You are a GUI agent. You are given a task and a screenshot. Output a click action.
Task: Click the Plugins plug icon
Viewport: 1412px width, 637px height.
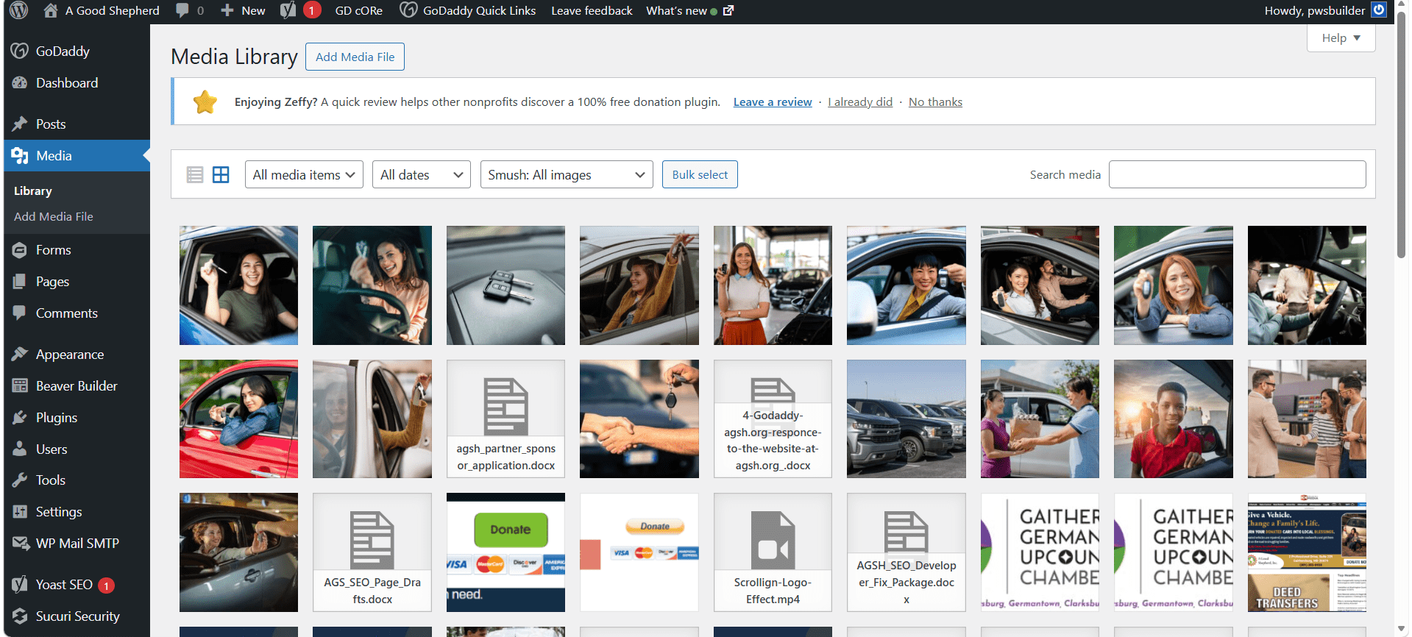click(20, 417)
